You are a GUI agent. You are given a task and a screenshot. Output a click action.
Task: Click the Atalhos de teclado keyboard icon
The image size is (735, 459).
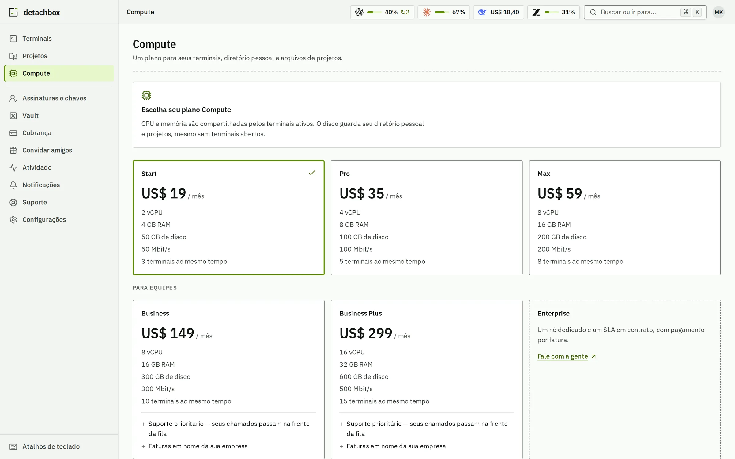coord(13,446)
